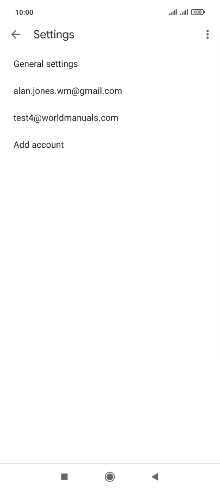
Task: Return to previous screen with header arrow
Action: click(16, 34)
